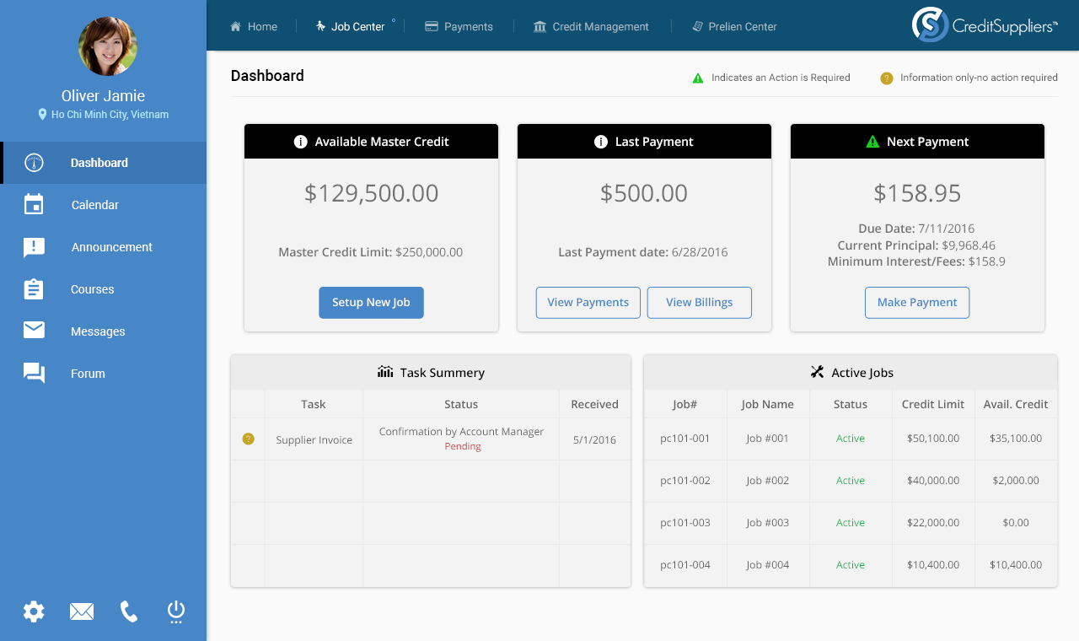
Task: Click the phone icon in sidebar footer
Action: (129, 611)
